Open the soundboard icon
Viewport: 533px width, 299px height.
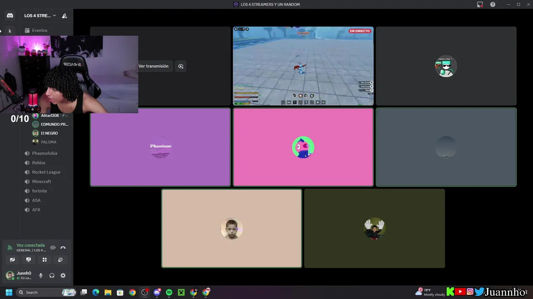60,260
